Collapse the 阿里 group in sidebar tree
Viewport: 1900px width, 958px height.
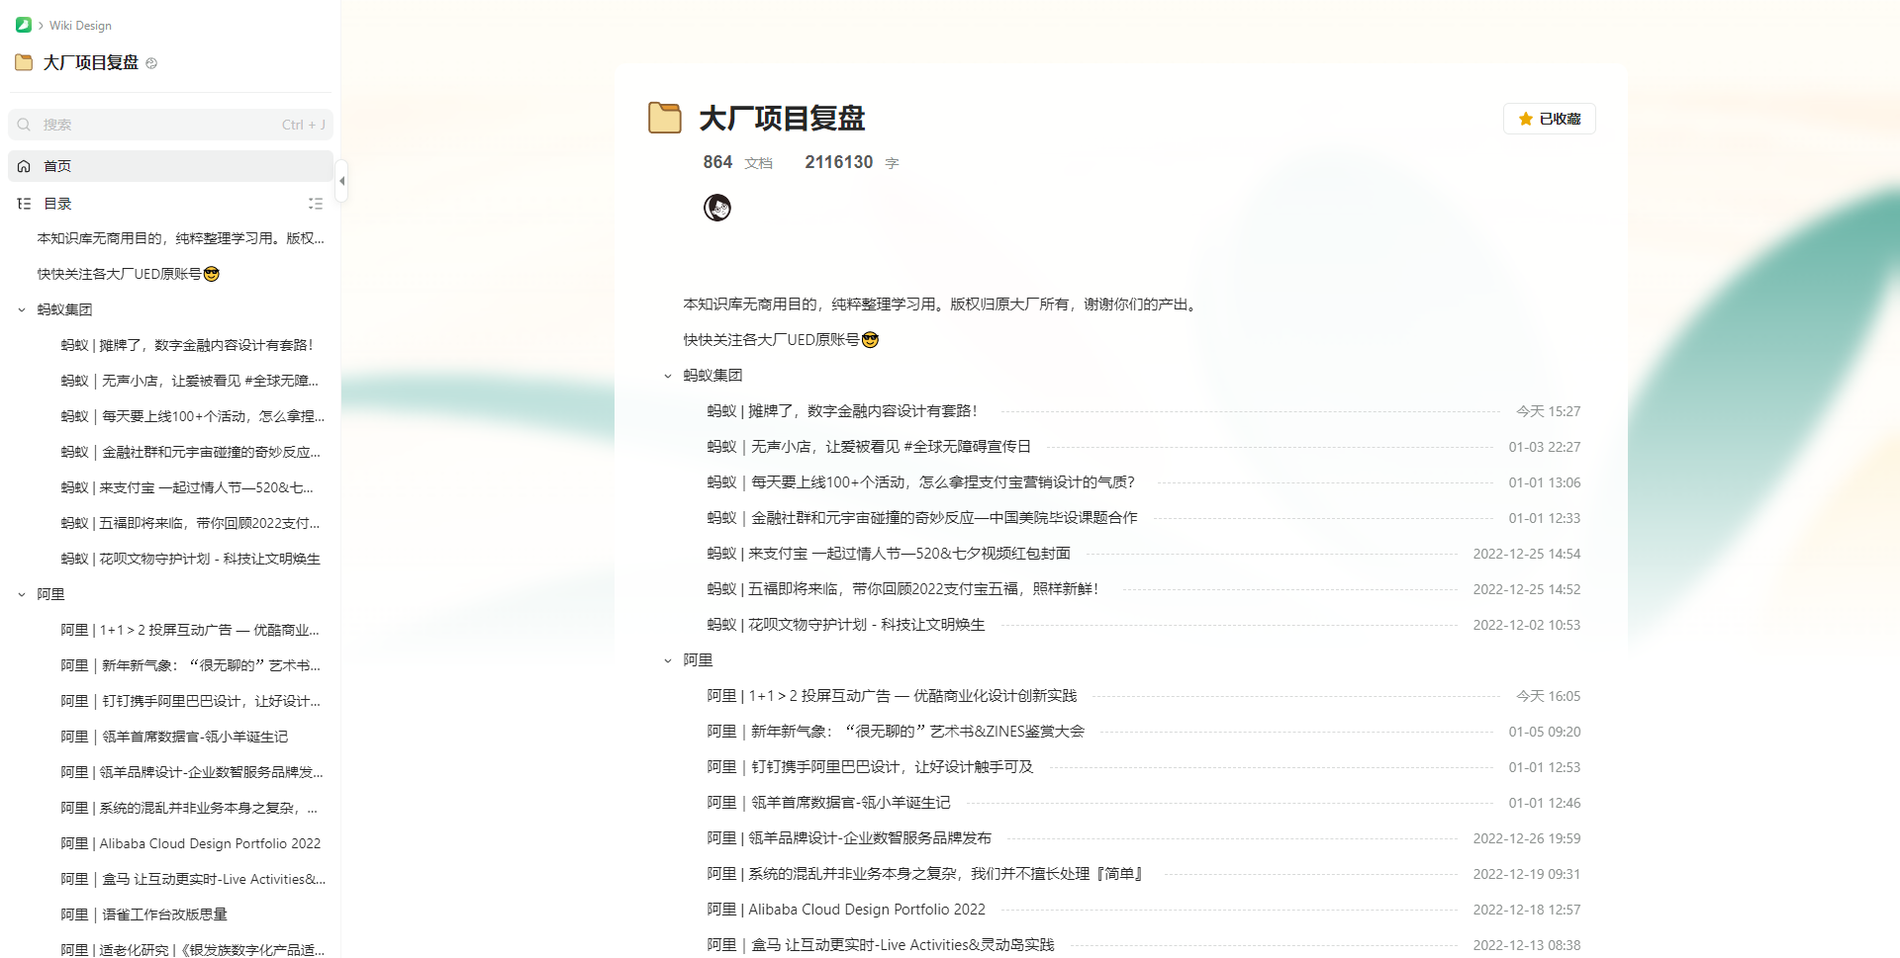pyautogui.click(x=22, y=594)
